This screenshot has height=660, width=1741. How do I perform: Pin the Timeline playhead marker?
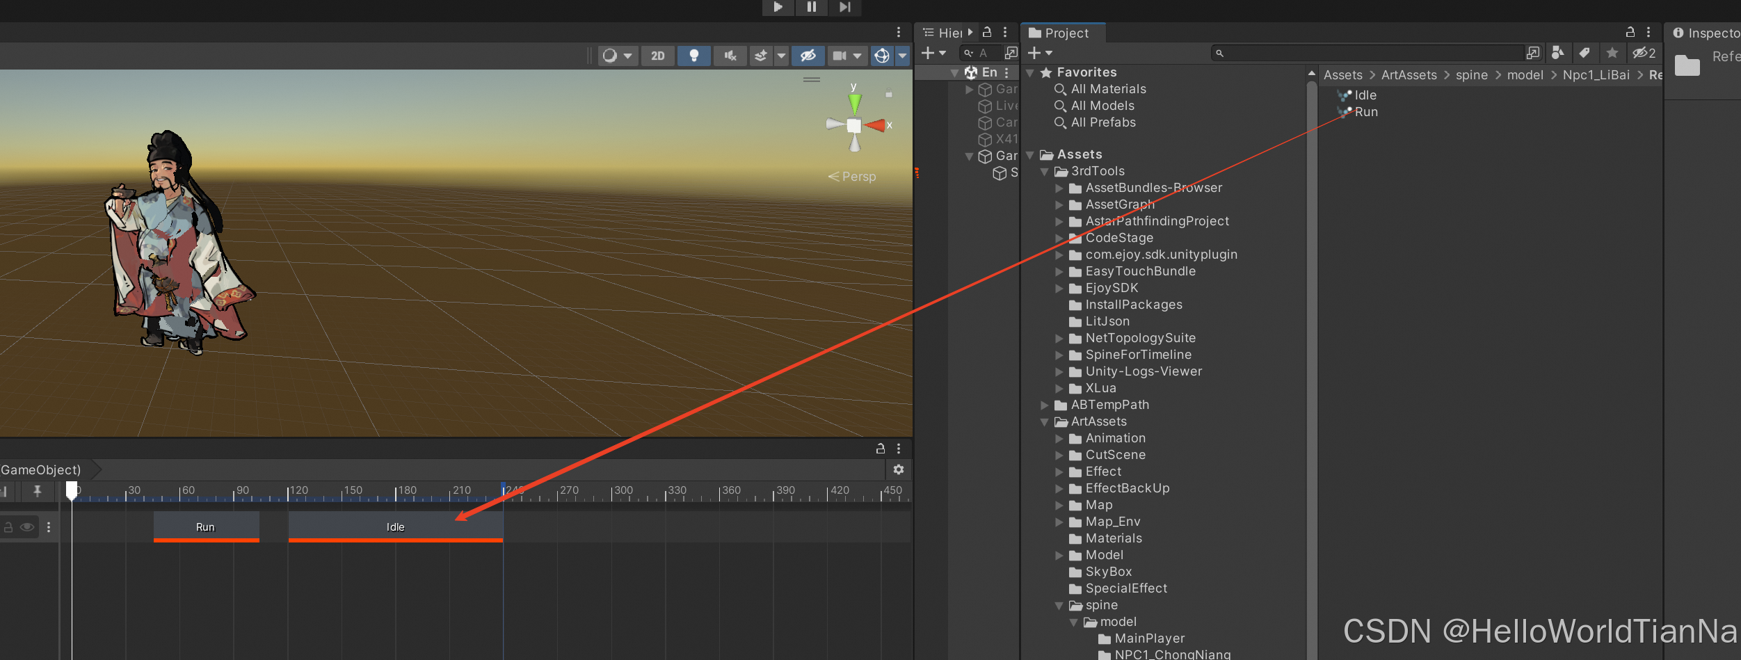pos(38,492)
